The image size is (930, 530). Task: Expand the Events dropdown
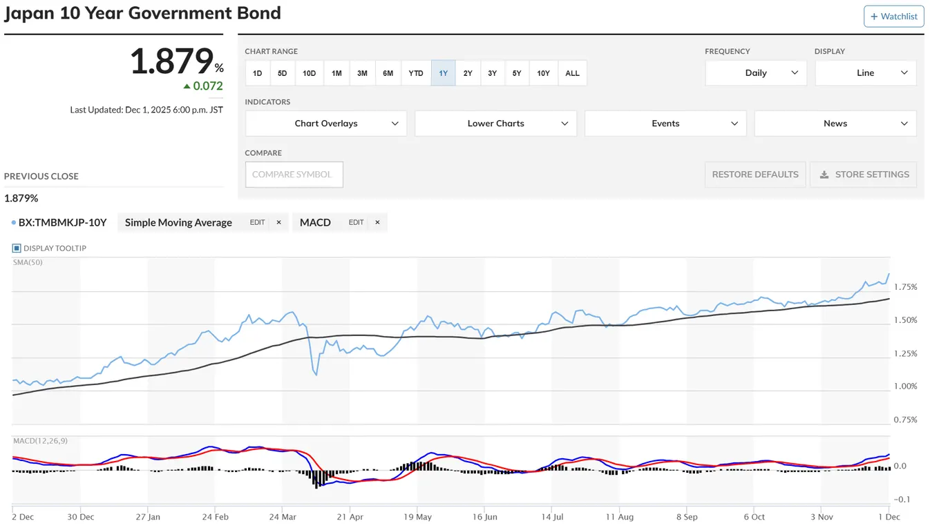pos(665,124)
